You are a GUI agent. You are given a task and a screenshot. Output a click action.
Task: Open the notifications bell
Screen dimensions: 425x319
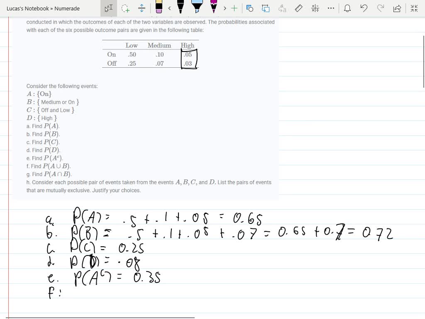tap(347, 8)
